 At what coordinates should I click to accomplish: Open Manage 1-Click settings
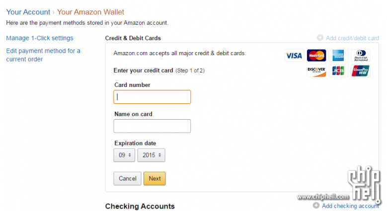(x=40, y=38)
